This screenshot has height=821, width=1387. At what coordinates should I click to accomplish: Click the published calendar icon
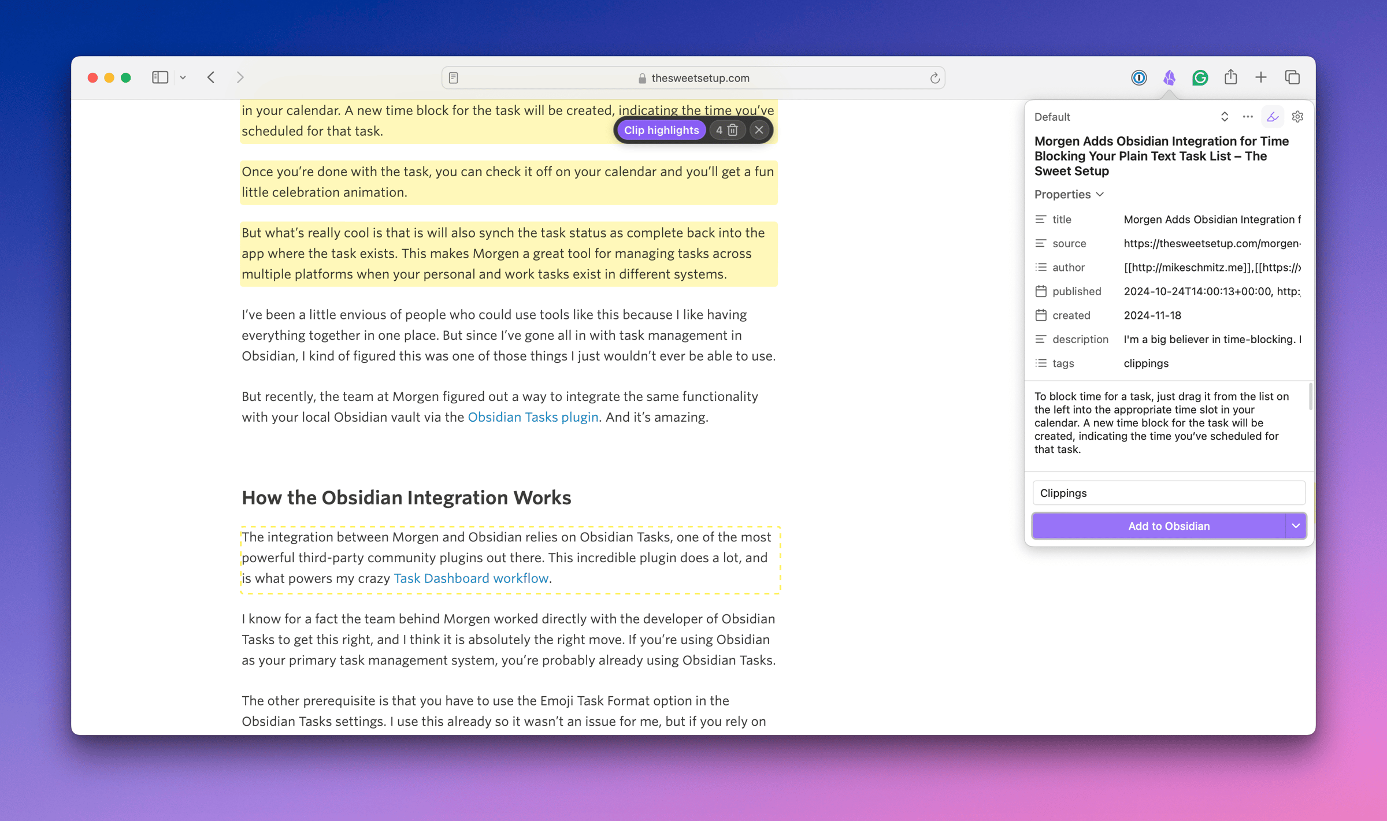point(1041,291)
